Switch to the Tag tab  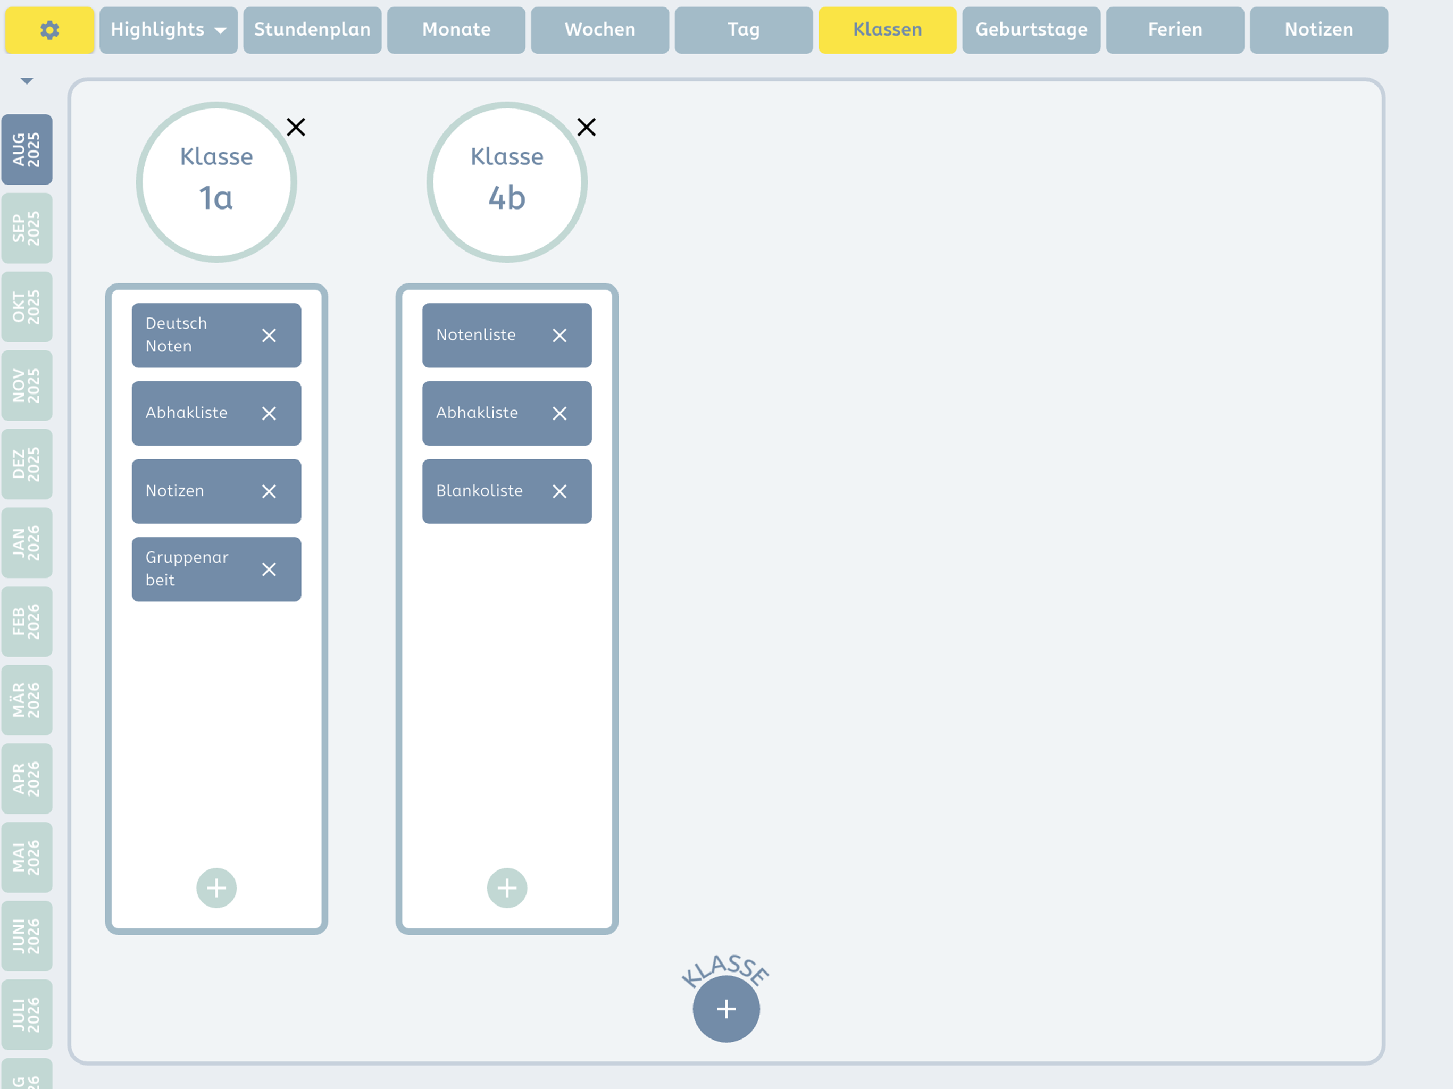[744, 30]
